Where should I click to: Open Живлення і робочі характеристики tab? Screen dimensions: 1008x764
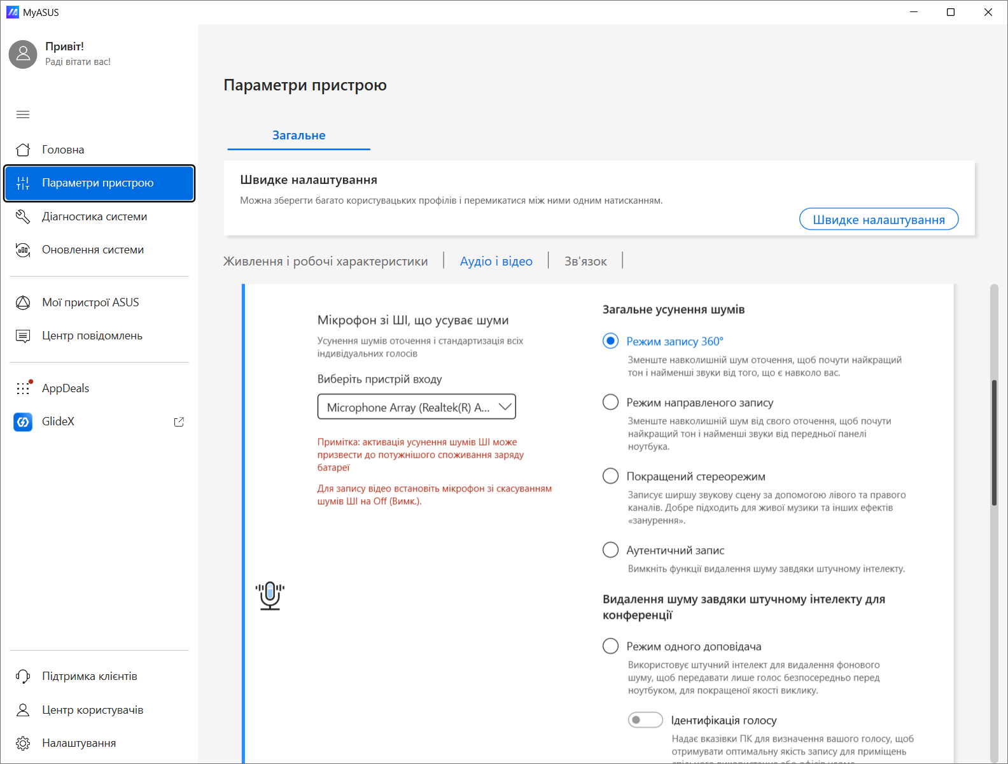point(325,261)
